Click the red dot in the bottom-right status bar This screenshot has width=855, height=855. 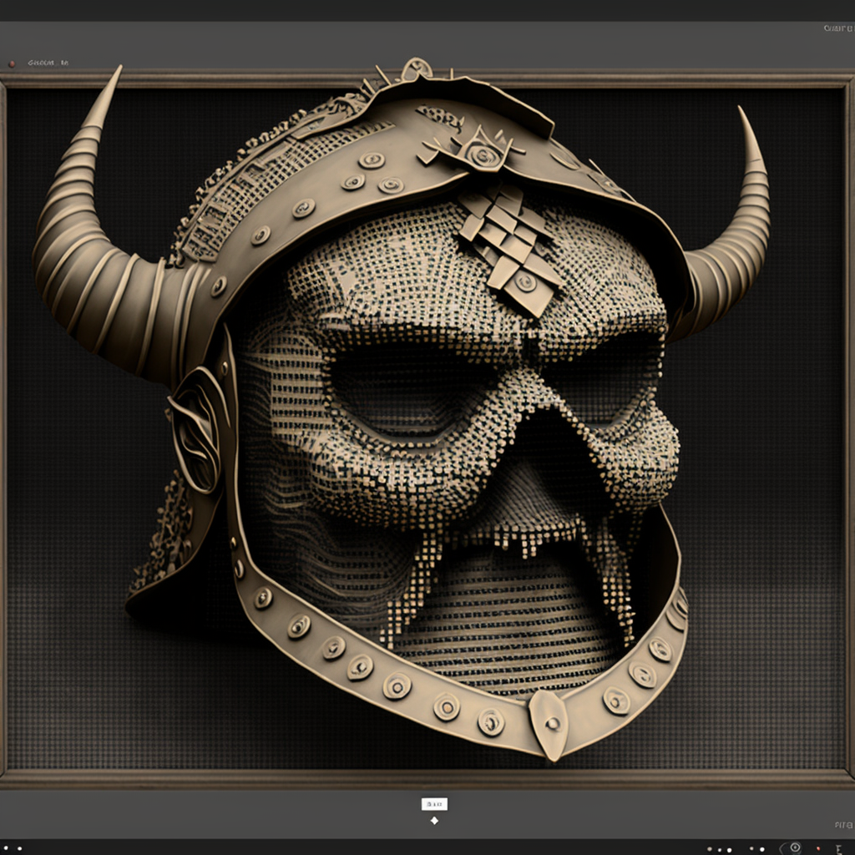(818, 848)
